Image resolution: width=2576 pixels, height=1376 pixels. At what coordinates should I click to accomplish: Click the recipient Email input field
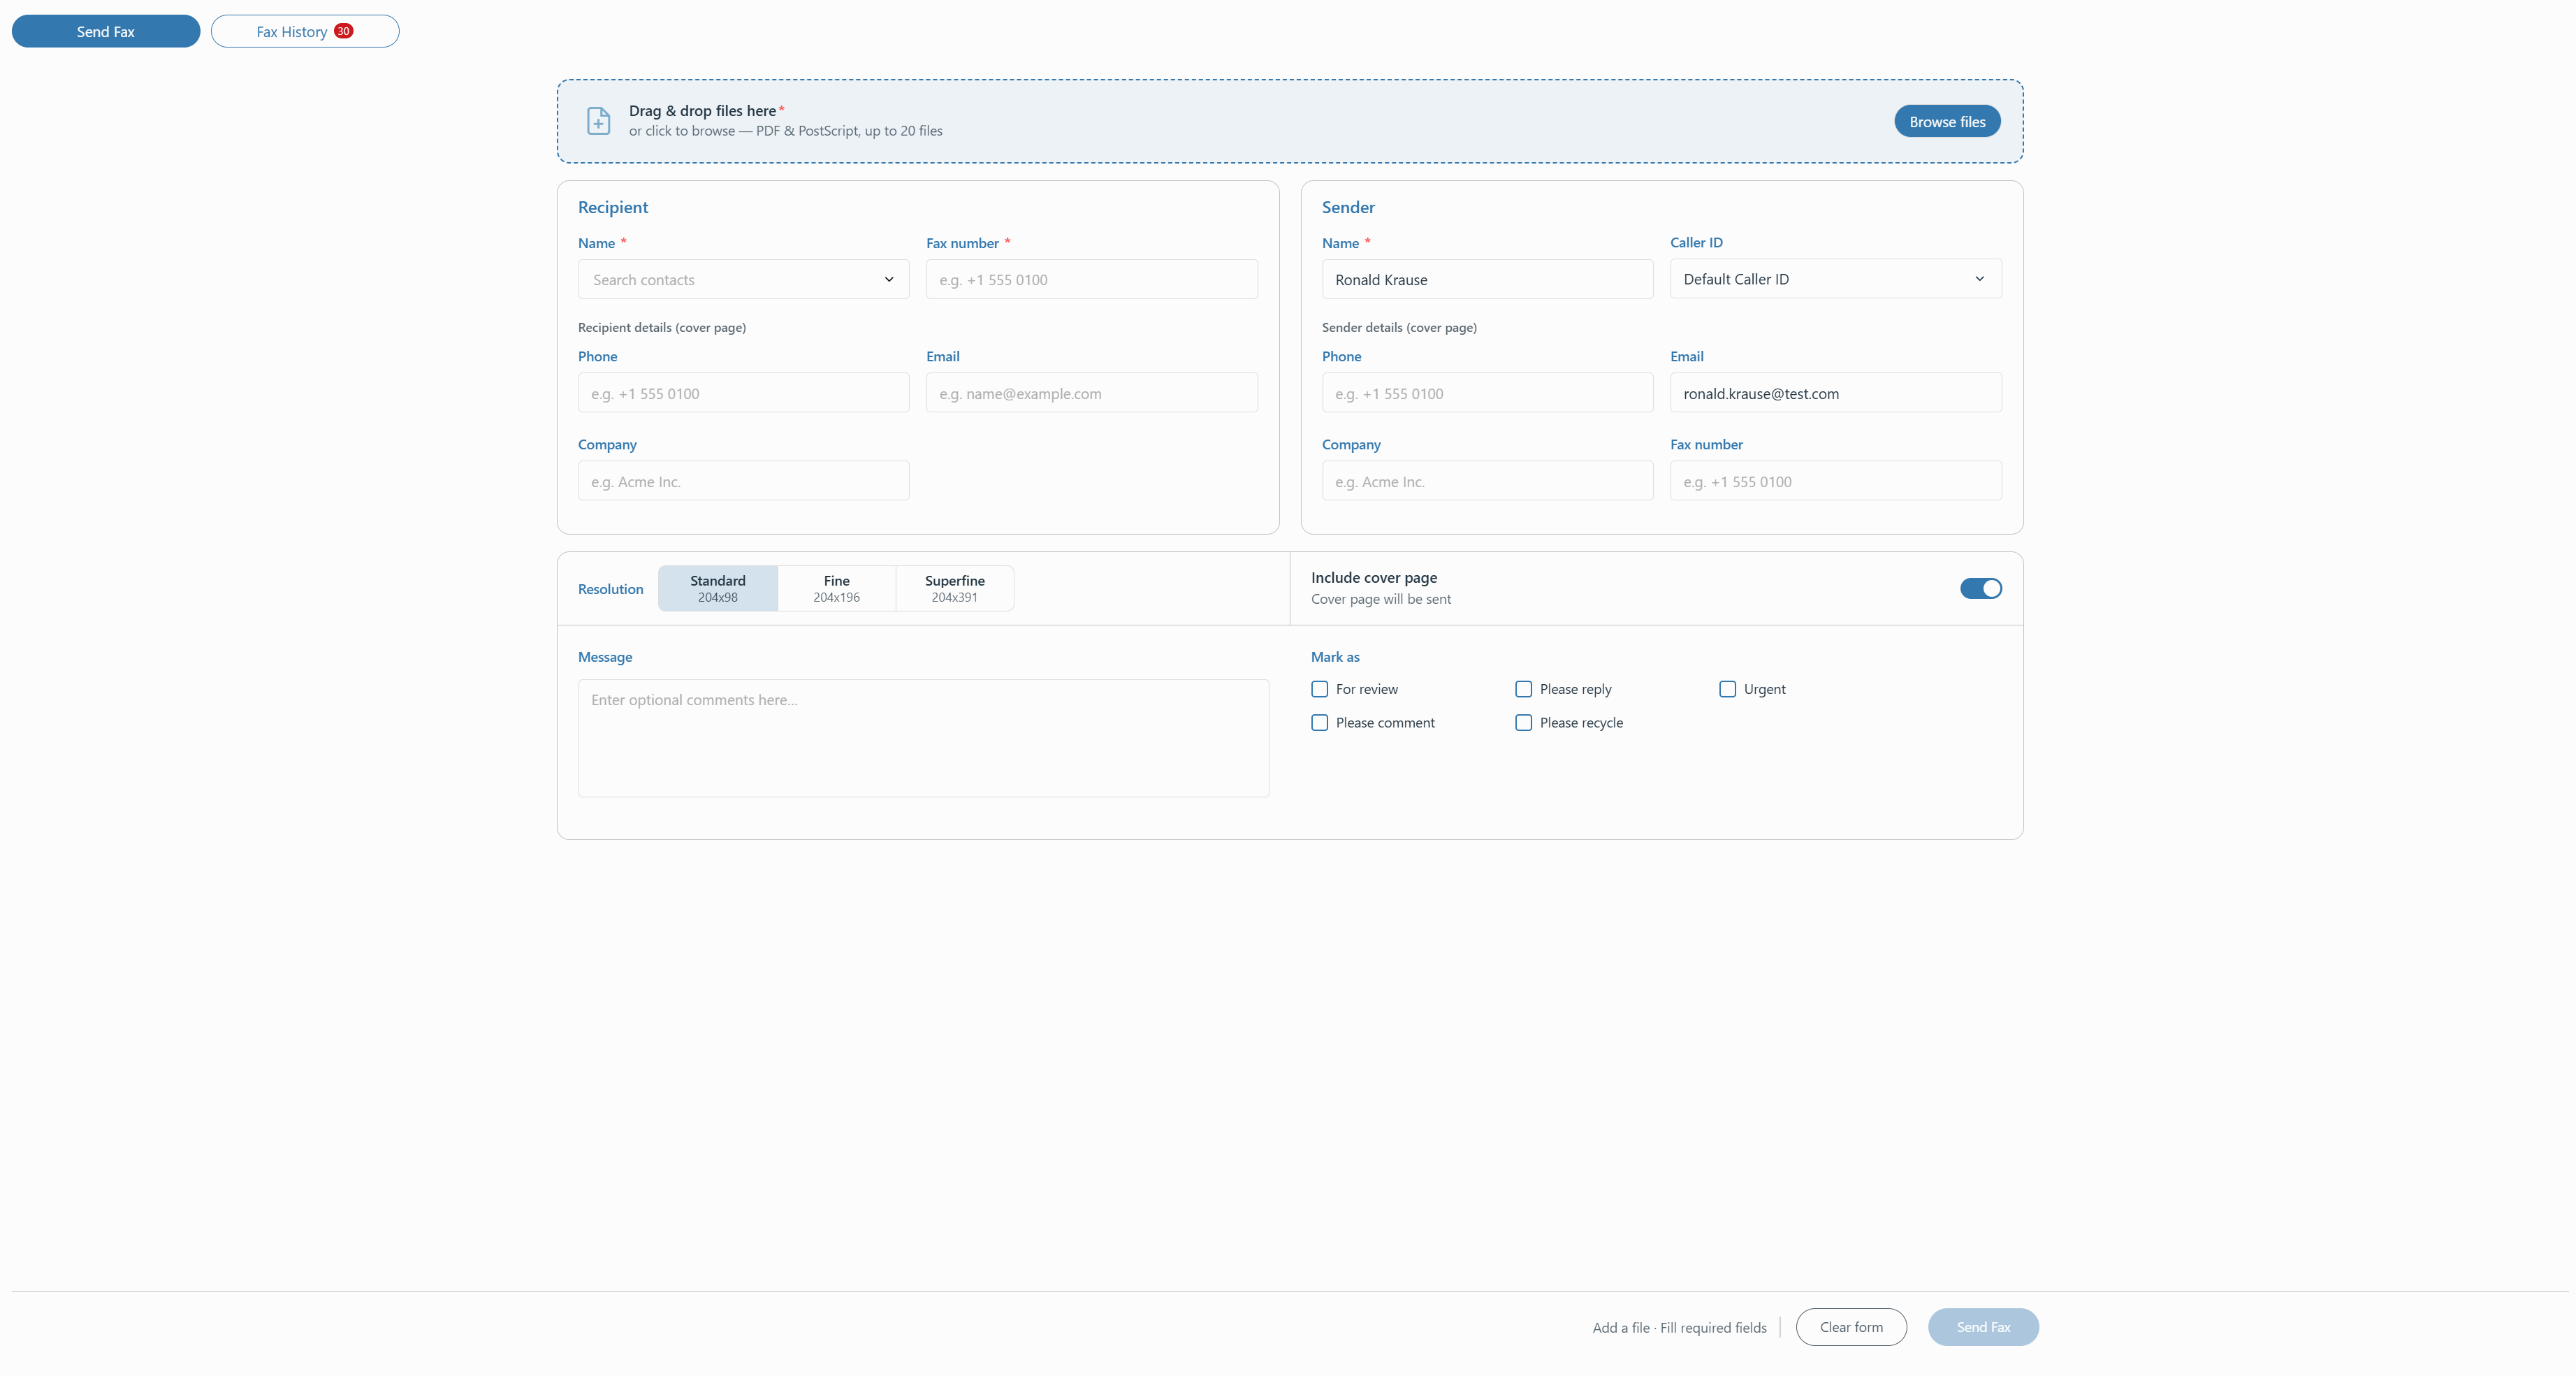(x=1091, y=392)
